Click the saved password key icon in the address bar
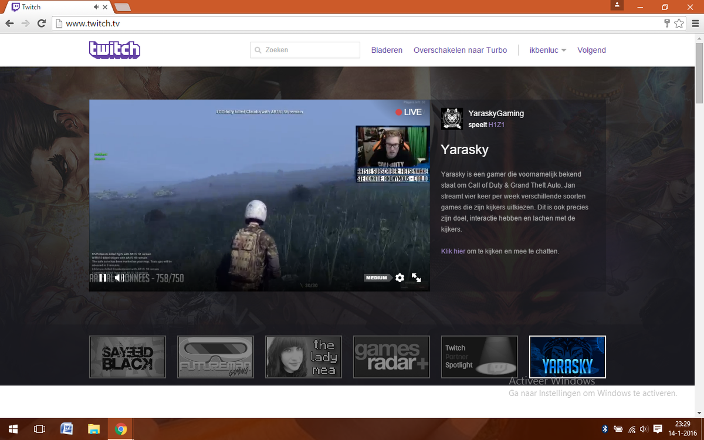The height and width of the screenshot is (440, 704). click(667, 23)
